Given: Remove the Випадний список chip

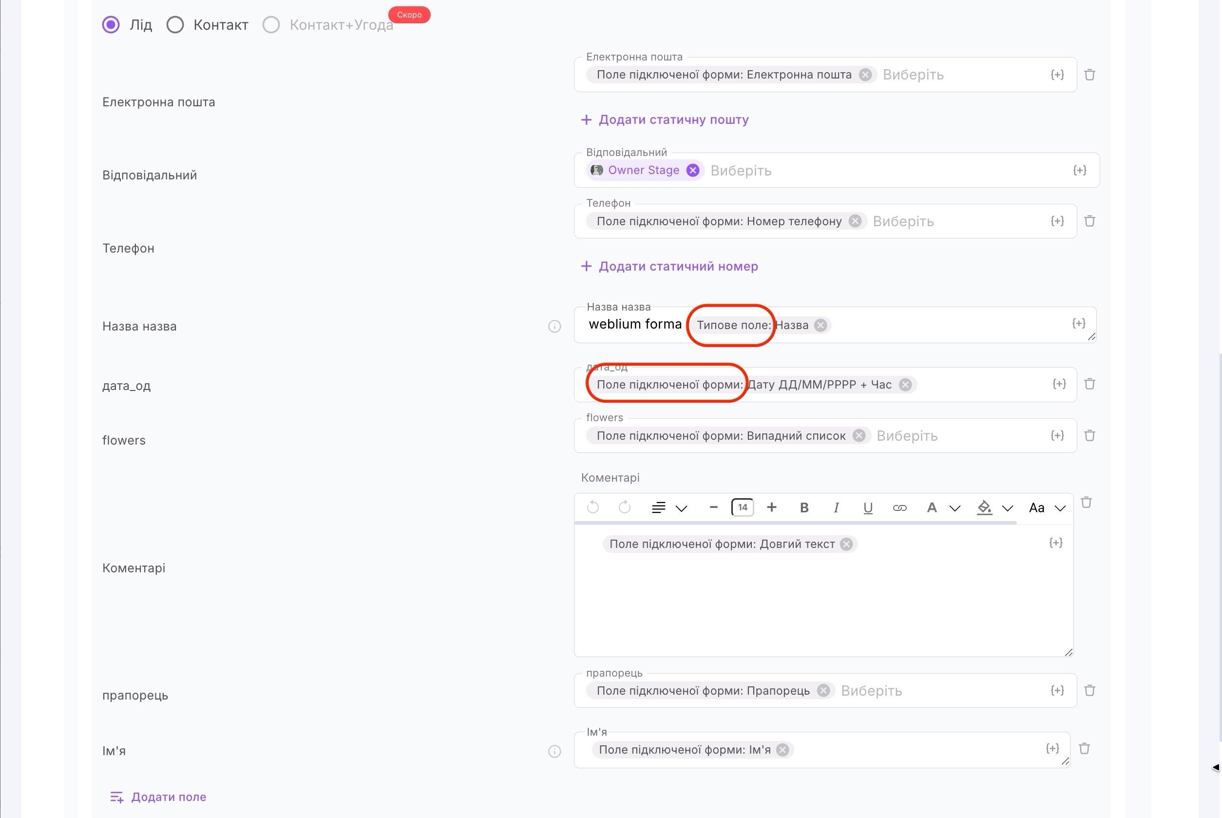Looking at the screenshot, I should [859, 436].
